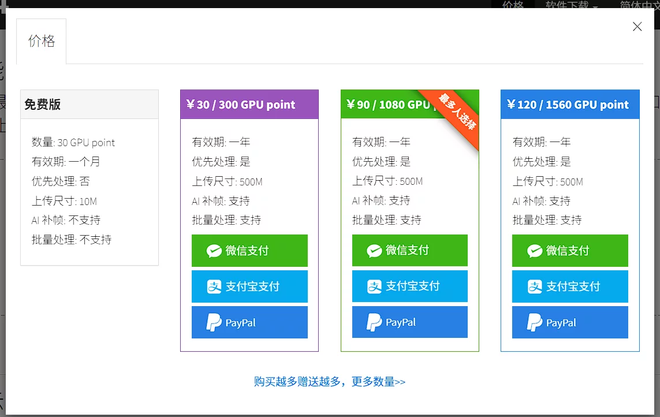The height and width of the screenshot is (417, 660).
Task: Click PayPal logo in the ¥30 plan
Action: pos(214,322)
